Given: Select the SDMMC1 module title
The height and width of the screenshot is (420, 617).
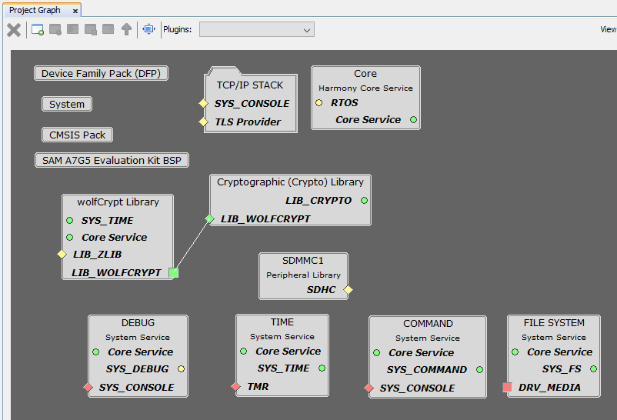Looking at the screenshot, I should coord(302,261).
